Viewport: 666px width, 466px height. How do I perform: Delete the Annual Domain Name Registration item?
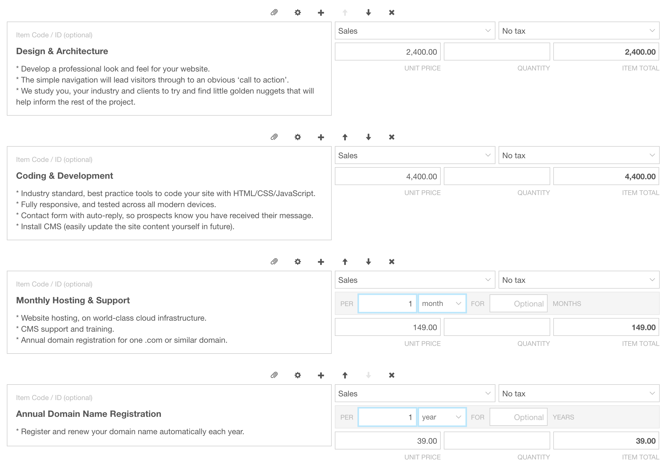(392, 375)
